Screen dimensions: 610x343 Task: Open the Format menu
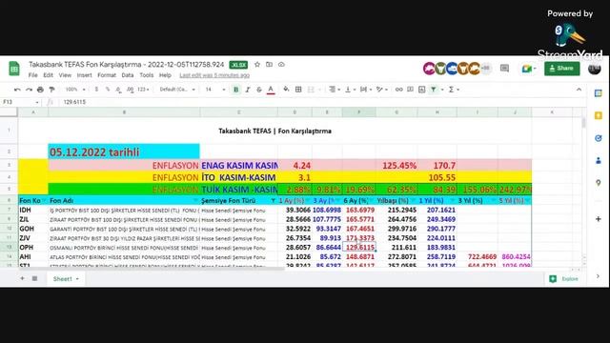[107, 75]
